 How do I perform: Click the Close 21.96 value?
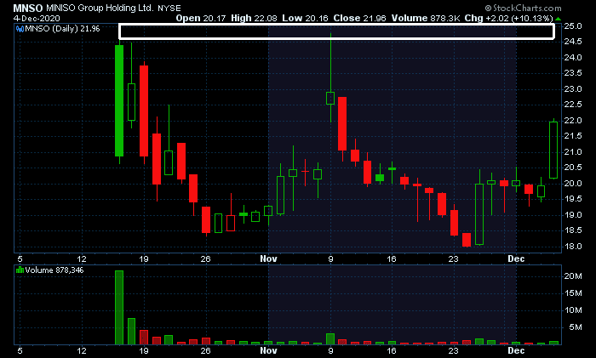click(x=359, y=18)
